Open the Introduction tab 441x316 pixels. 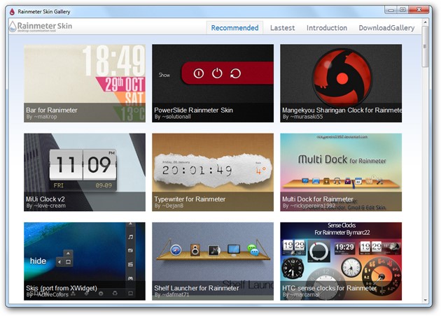tap(326, 28)
